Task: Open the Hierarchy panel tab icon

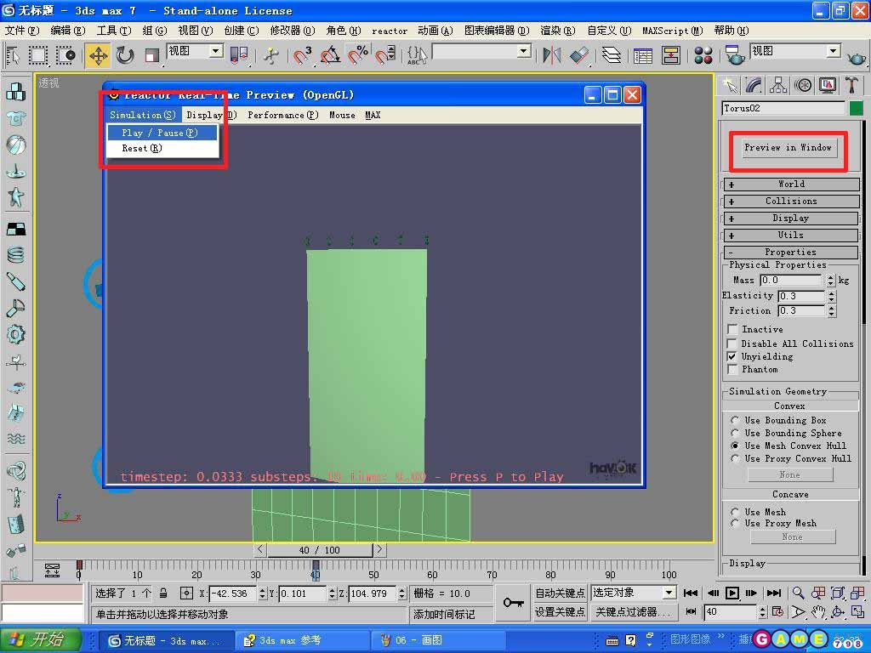Action: (778, 85)
